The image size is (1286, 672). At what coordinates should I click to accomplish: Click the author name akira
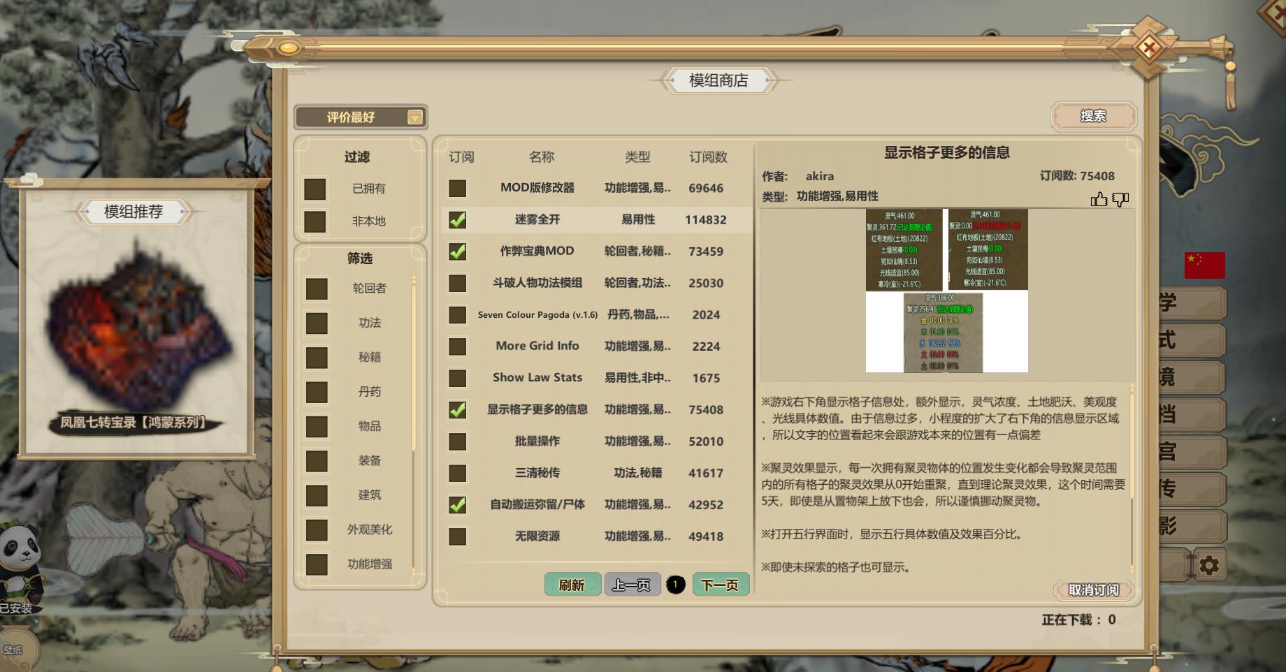tap(819, 176)
